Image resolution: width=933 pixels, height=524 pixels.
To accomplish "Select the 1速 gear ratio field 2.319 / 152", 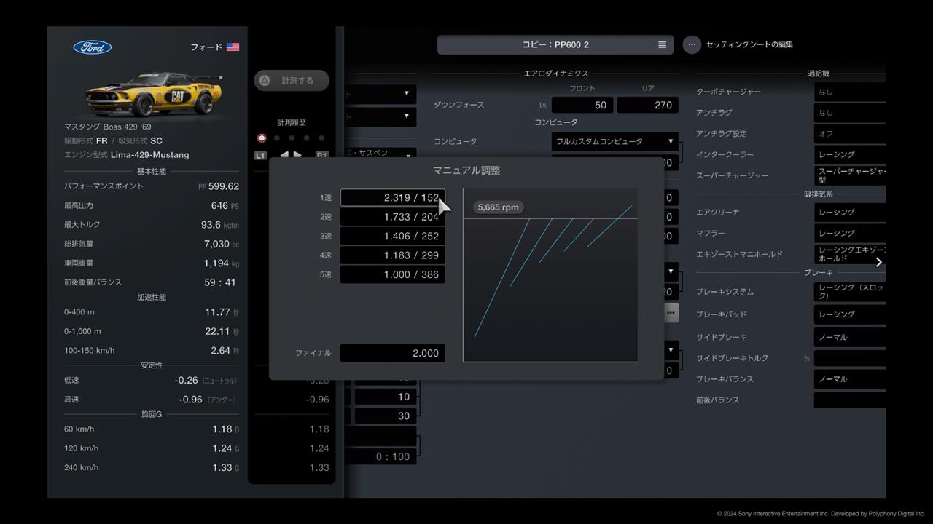I will pyautogui.click(x=393, y=197).
